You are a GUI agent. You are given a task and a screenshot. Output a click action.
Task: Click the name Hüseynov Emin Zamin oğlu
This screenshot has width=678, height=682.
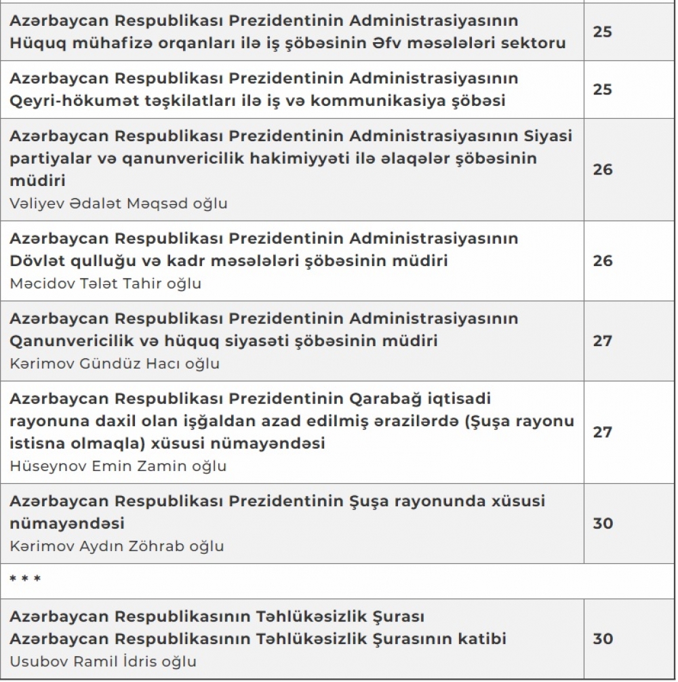118,466
